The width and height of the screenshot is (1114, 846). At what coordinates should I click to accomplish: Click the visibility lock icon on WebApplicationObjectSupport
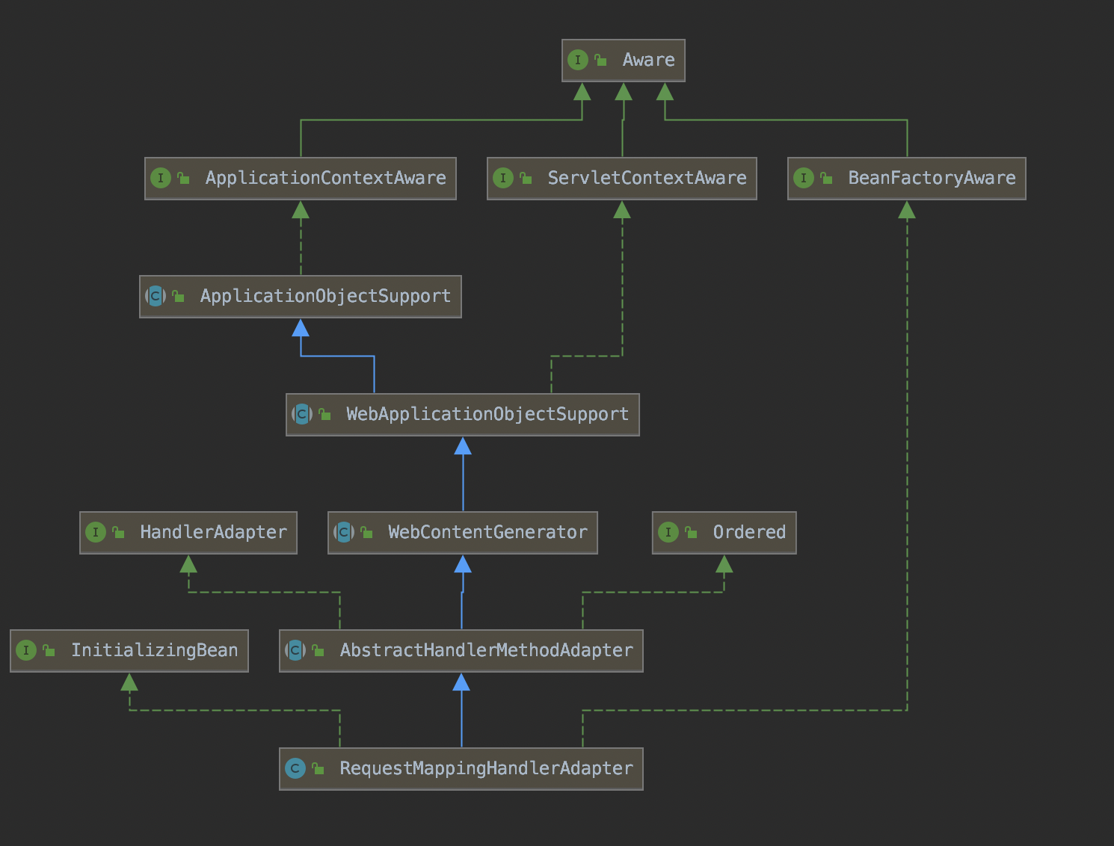324,414
